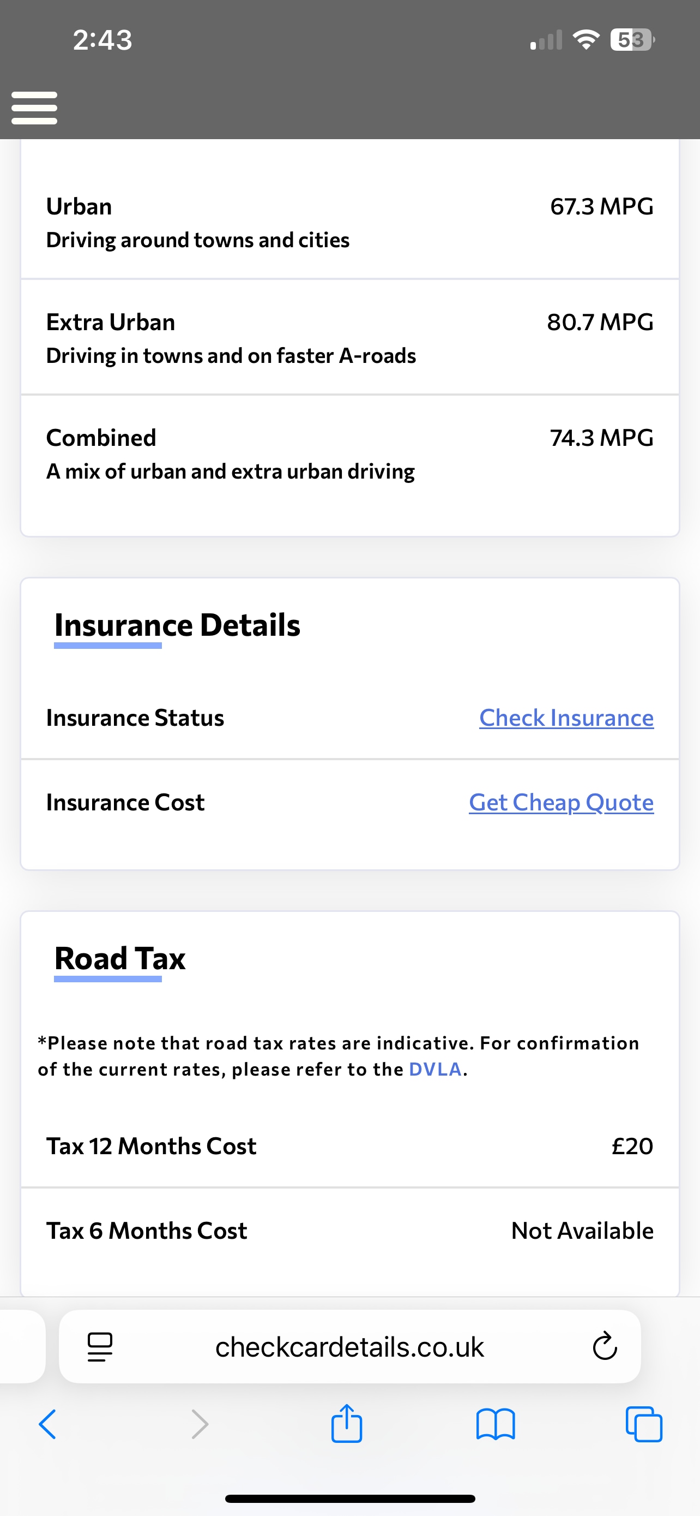This screenshot has width=700, height=1516.
Task: Tap the checkcardetails.co.uk address bar
Action: 349,1346
